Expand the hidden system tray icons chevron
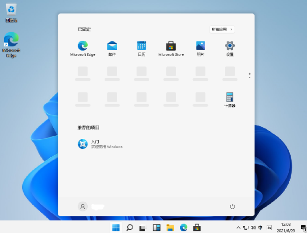Image resolution: width=307 pixels, height=233 pixels. 238,228
